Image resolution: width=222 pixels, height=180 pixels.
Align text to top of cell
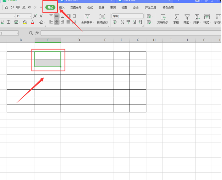(51, 16)
